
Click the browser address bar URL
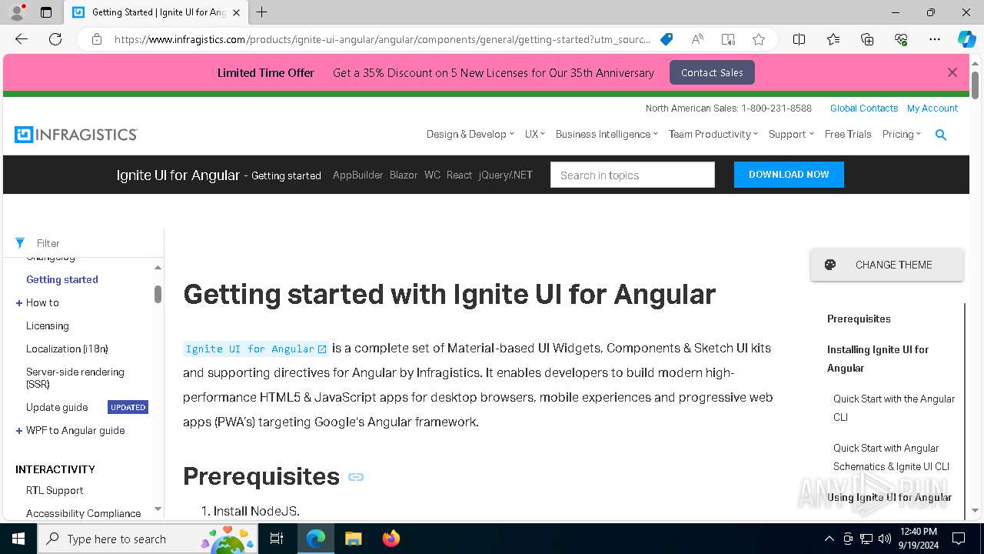click(382, 39)
